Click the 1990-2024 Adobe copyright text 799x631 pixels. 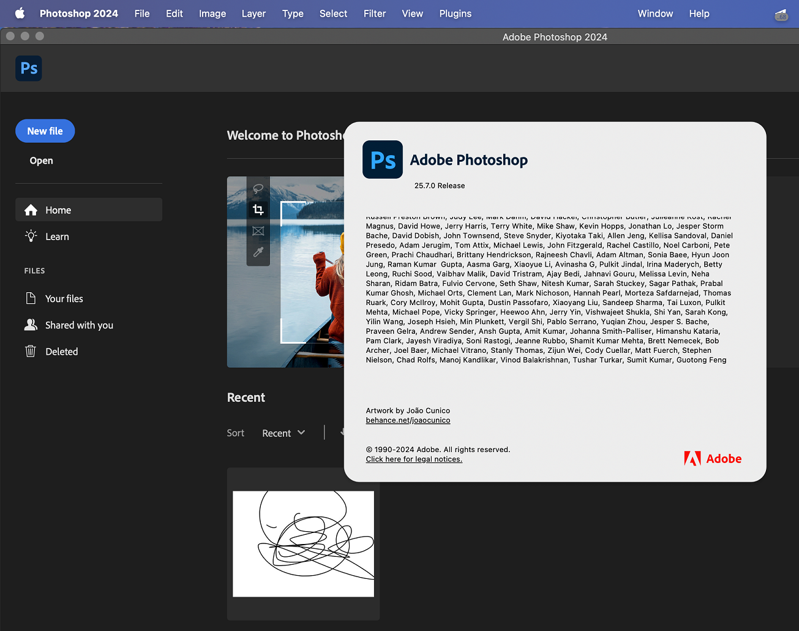click(438, 450)
